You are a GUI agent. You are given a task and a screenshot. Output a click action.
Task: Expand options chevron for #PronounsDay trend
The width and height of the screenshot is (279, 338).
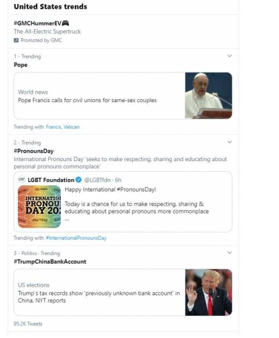(229, 142)
